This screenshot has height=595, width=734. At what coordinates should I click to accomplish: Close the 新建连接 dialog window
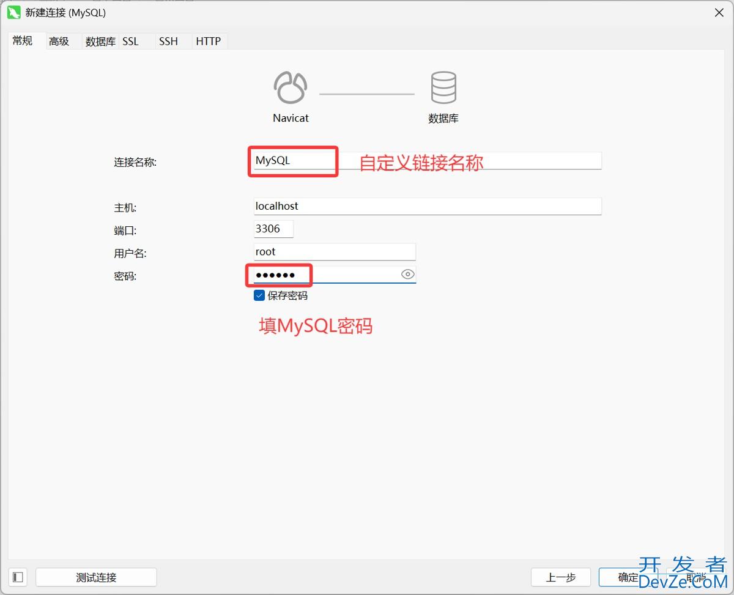click(x=719, y=13)
